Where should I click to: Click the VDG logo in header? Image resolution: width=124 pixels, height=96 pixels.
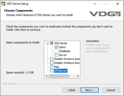tap(105, 14)
